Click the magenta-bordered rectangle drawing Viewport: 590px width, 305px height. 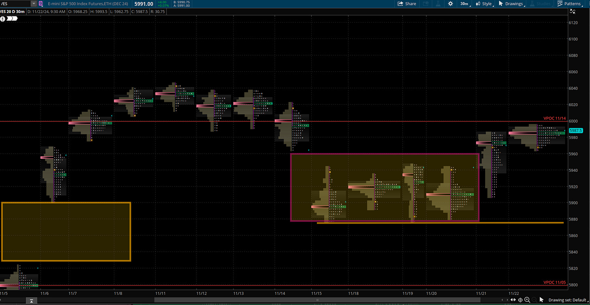pyautogui.click(x=385, y=187)
